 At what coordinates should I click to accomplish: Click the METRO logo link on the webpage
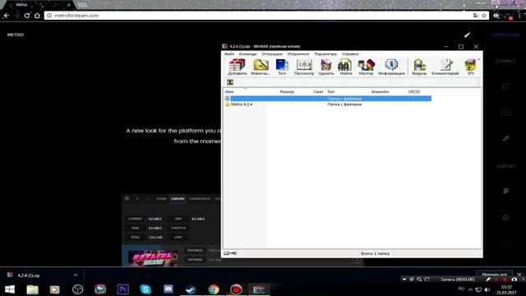pos(16,35)
